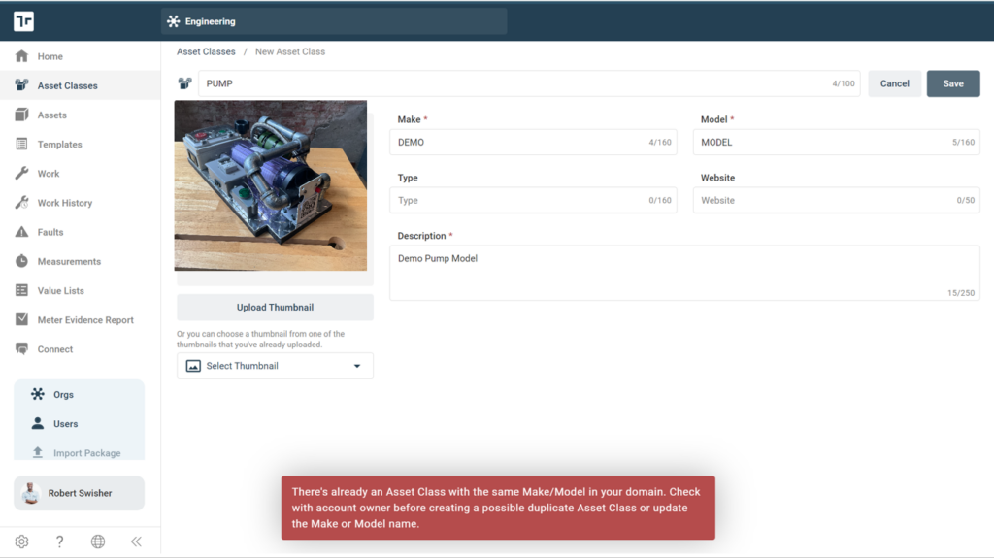Click the Upload Thumbnail button
Screen dimensions: 994x558
tap(275, 307)
